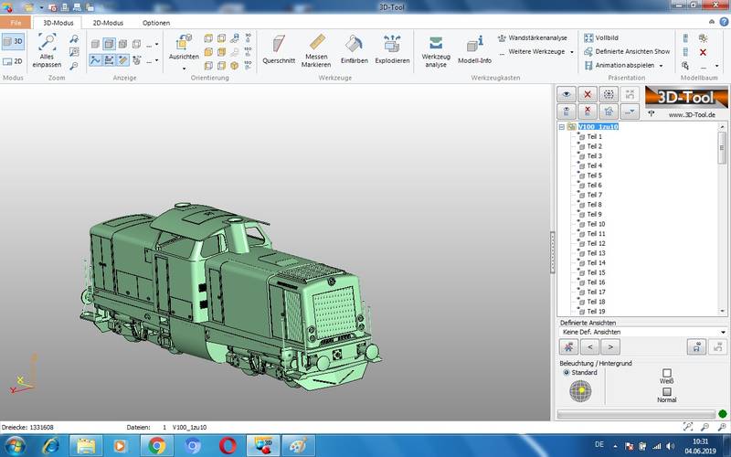Viewport: 731px width, 457px height.
Task: Toggle the first highlighted icon in Anzeige bottom row
Action: coord(96,59)
